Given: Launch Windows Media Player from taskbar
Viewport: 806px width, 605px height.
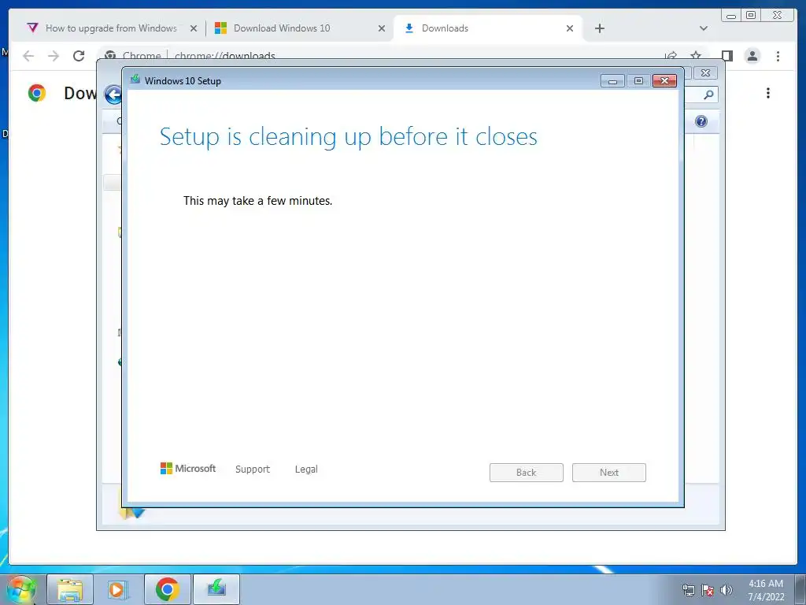Looking at the screenshot, I should [x=118, y=589].
